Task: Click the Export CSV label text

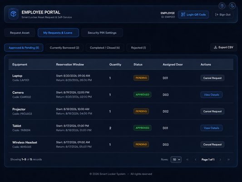Action: tap(226, 47)
